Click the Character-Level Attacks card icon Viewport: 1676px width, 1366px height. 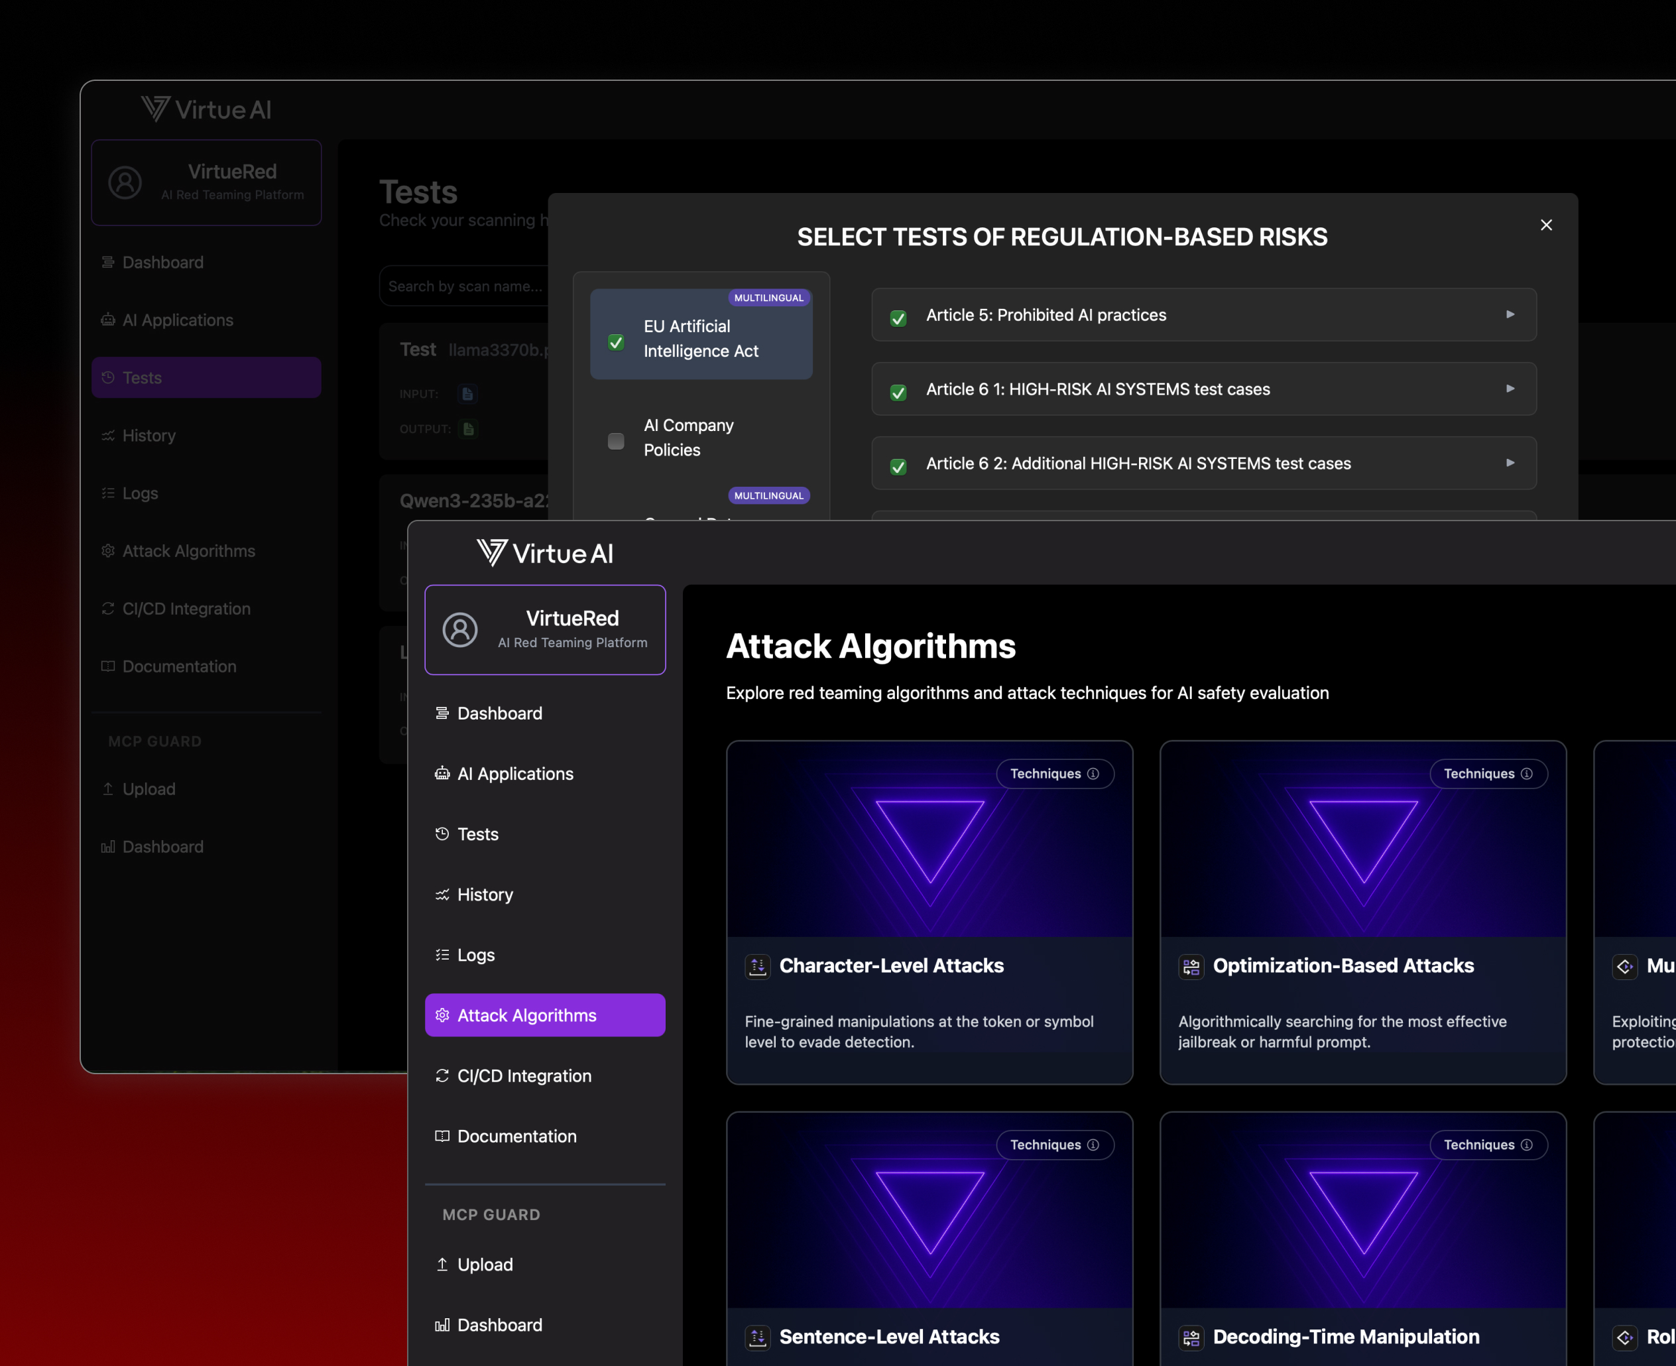(757, 965)
